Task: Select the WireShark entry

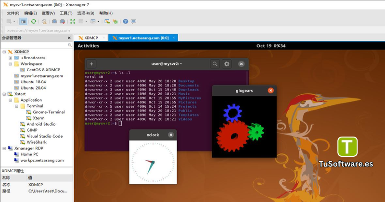Action: pos(37,142)
